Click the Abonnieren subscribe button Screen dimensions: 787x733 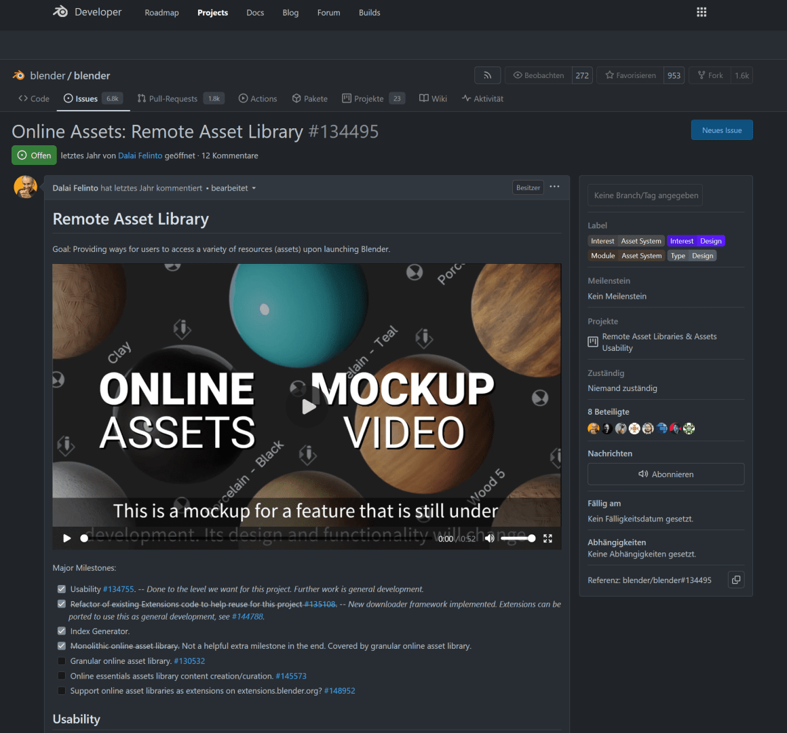(x=666, y=474)
